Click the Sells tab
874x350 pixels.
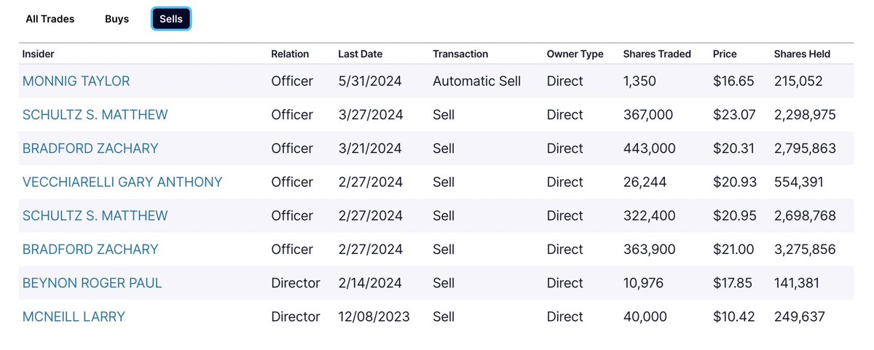[x=171, y=19]
